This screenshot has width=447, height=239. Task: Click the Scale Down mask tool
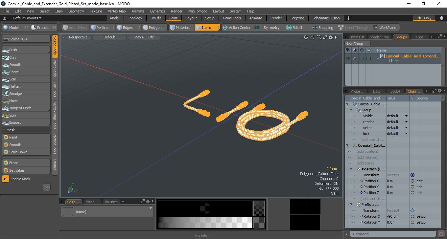pyautogui.click(x=26, y=152)
